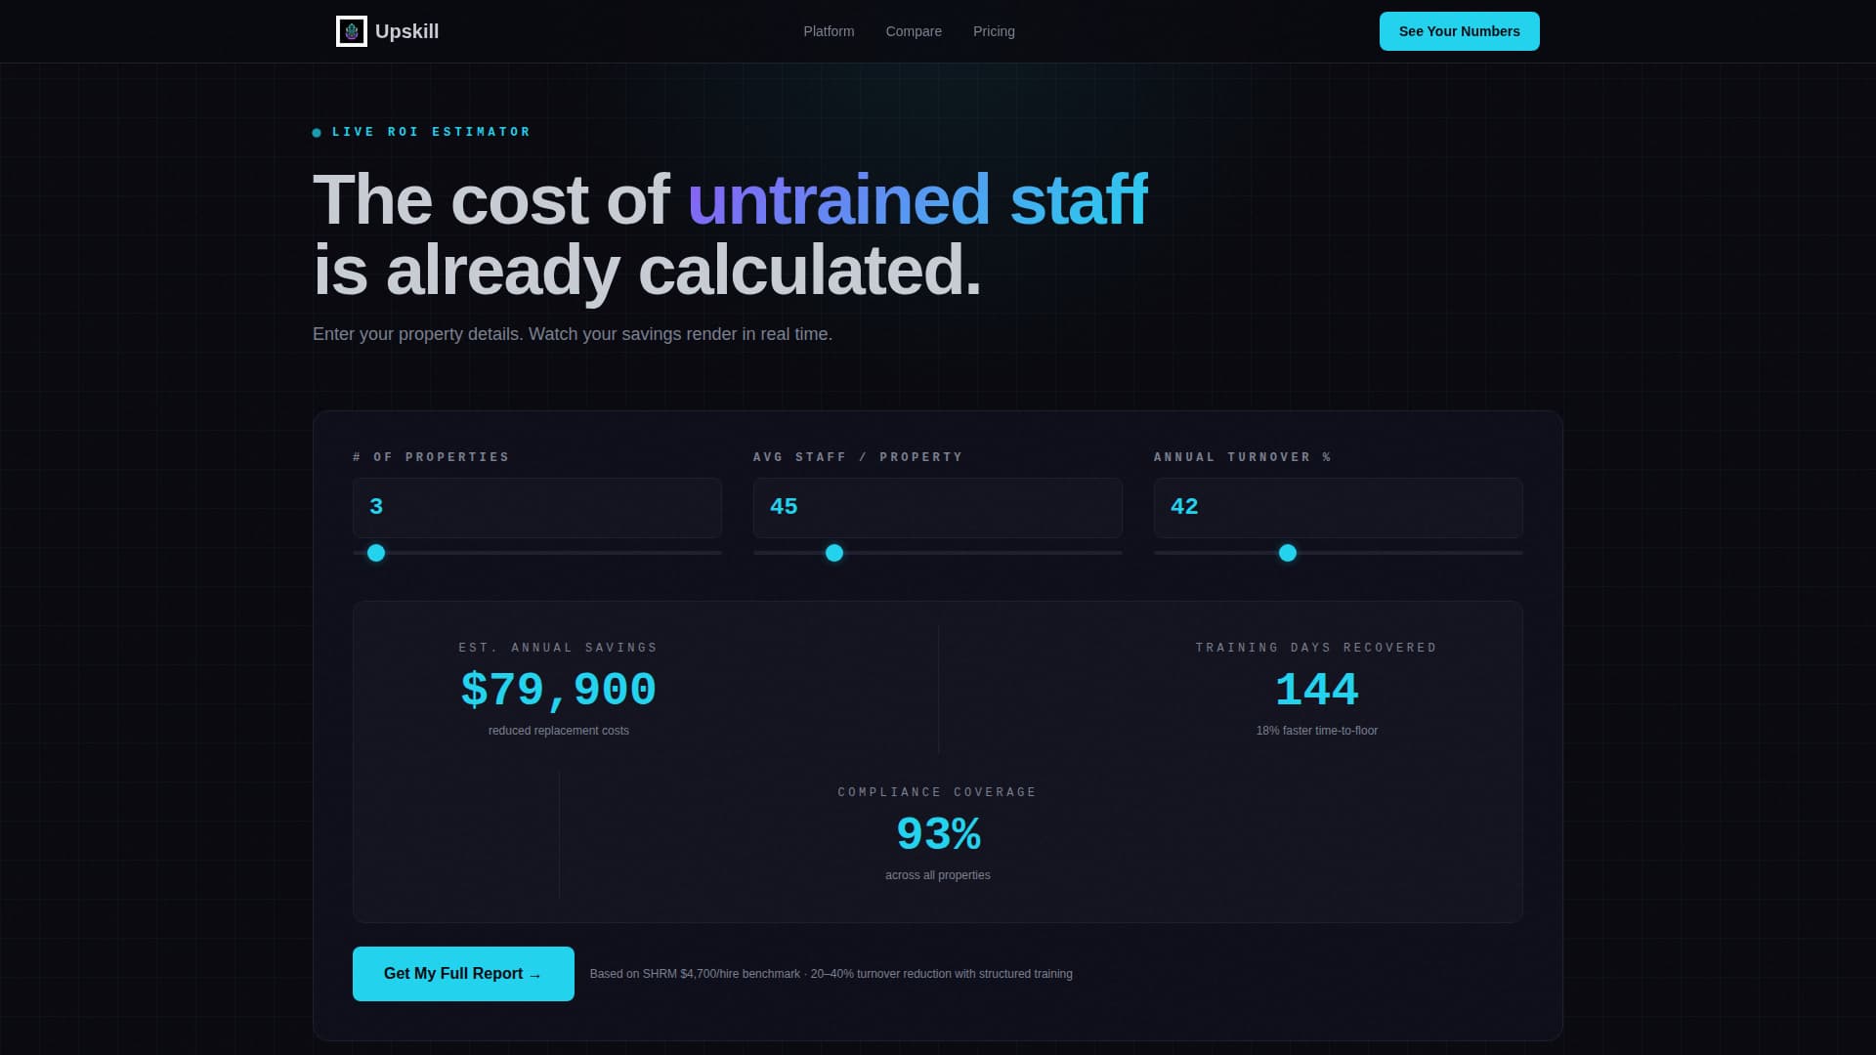The width and height of the screenshot is (1876, 1055).
Task: Click the Upskill brand name
Action: click(x=406, y=31)
